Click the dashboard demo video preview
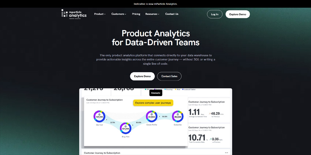 coord(156,122)
